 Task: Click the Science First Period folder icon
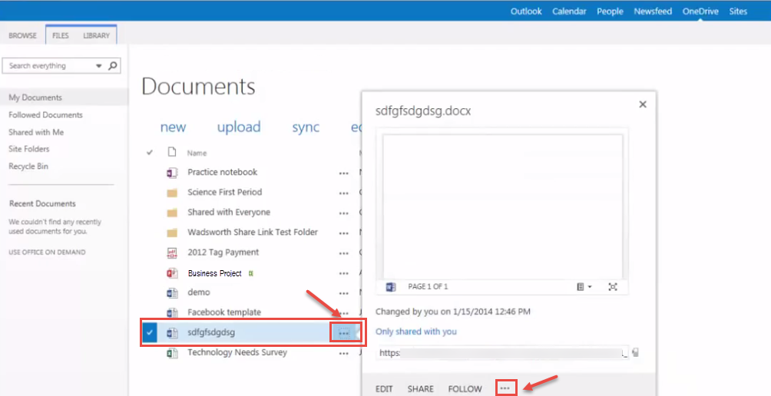171,193
